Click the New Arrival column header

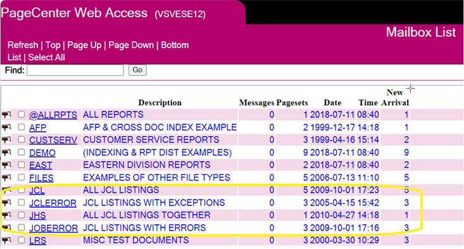(395, 98)
